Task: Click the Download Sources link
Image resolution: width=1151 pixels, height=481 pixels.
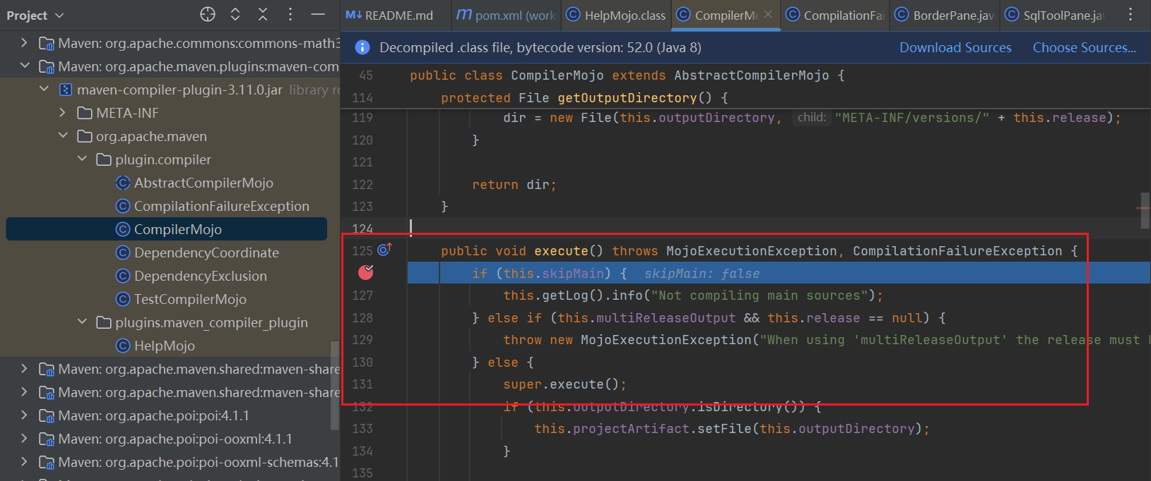Action: coord(955,47)
